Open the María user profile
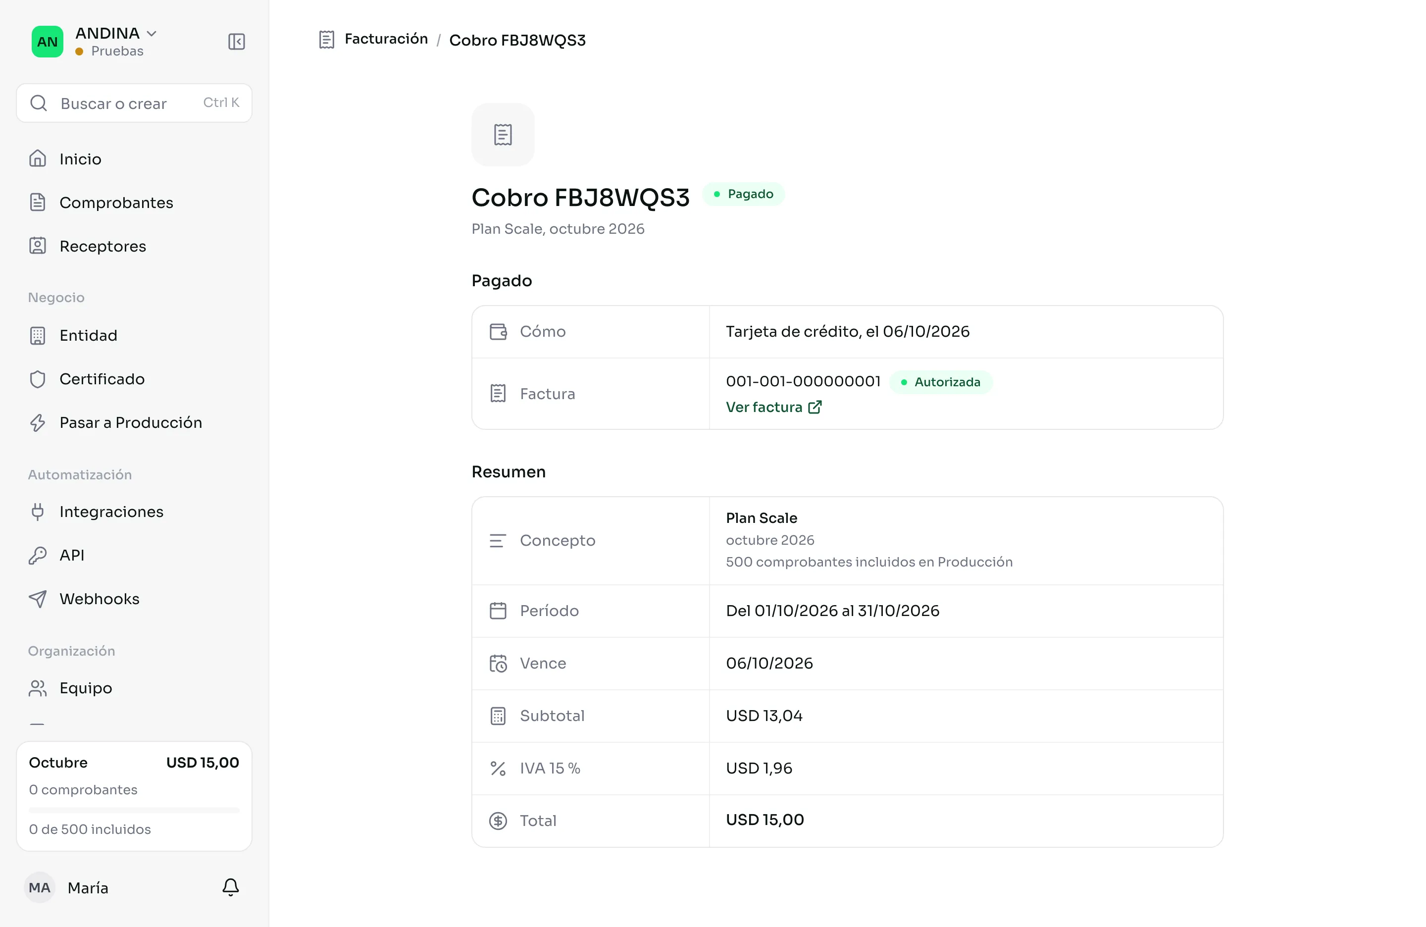This screenshot has height=927, width=1426. 66,887
